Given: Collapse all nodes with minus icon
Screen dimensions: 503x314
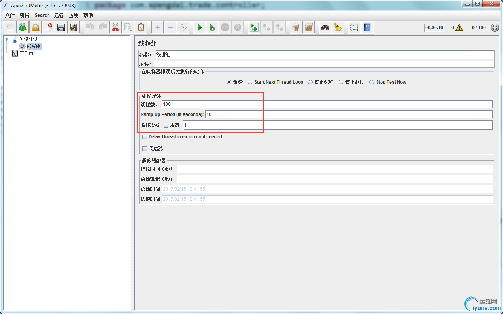Looking at the screenshot, I should [170, 27].
